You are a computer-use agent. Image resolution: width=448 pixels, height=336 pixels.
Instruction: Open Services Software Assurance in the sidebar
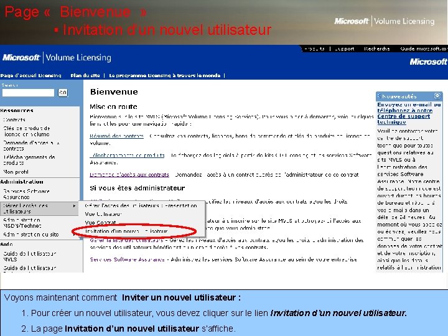tap(26, 194)
